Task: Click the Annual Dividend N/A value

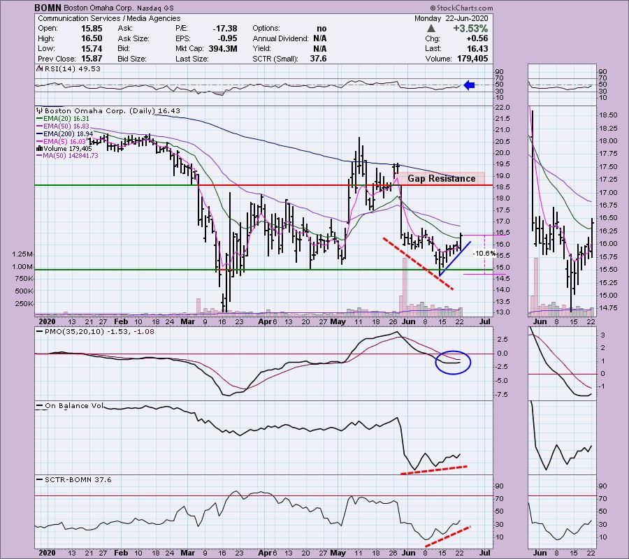Action: point(319,38)
